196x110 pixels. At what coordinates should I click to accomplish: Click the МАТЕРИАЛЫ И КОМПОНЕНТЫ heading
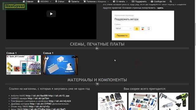(97, 80)
